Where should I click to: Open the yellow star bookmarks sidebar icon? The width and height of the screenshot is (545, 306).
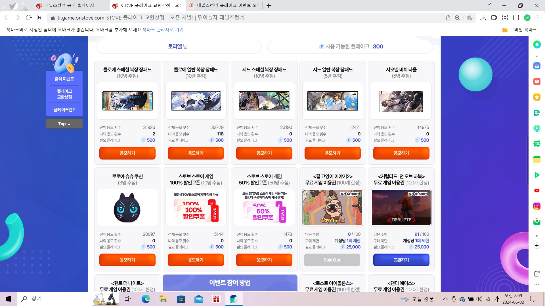537,97
